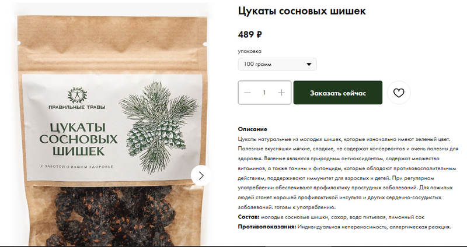
Task: Click the "Состав:" label in description
Action: 249,217
